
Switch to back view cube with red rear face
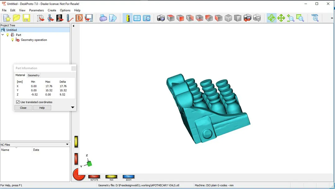click(x=209, y=18)
